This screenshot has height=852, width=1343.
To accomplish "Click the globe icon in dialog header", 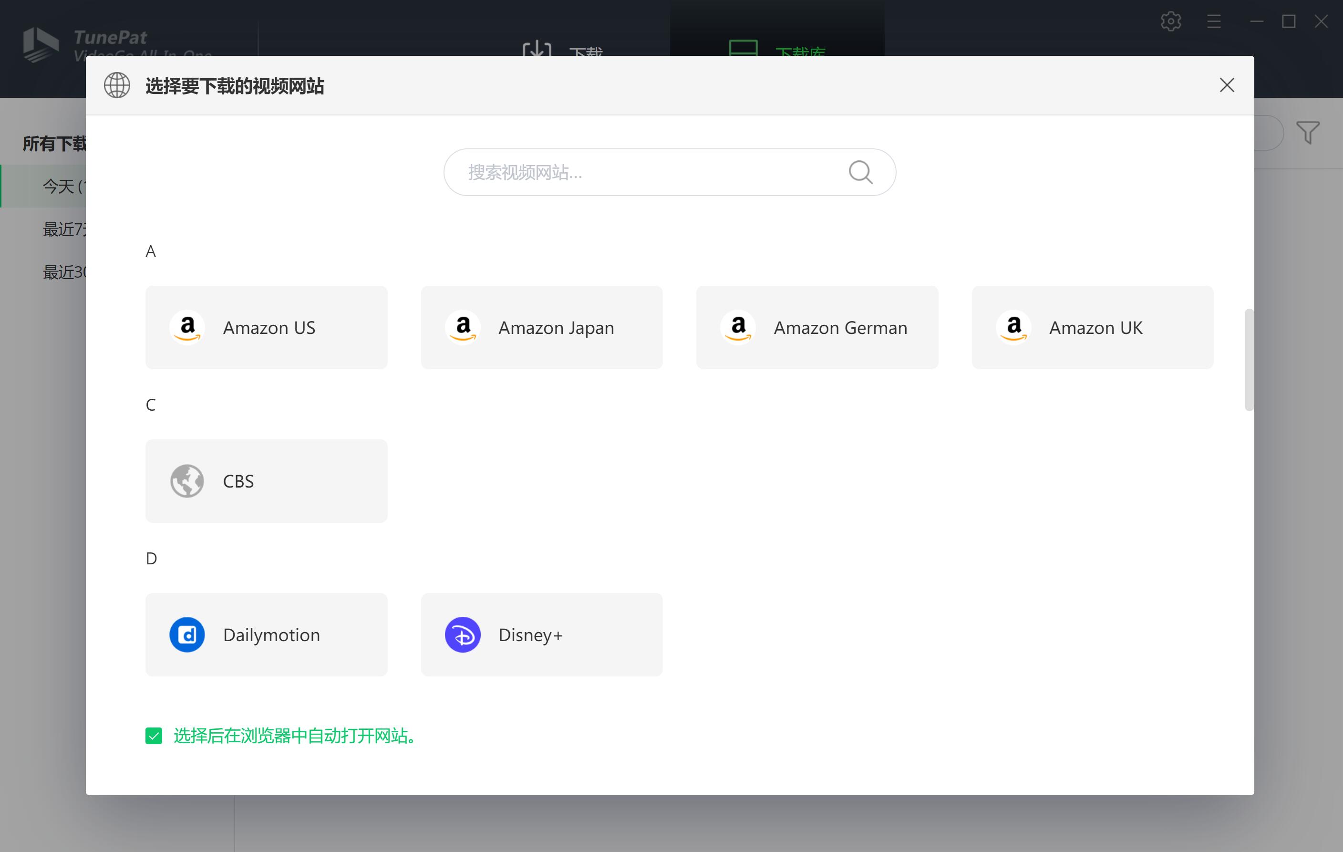I will [x=117, y=85].
